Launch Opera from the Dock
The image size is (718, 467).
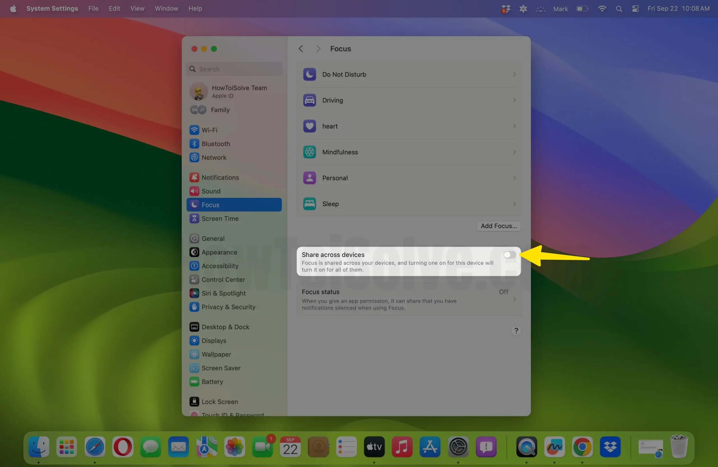point(123,447)
